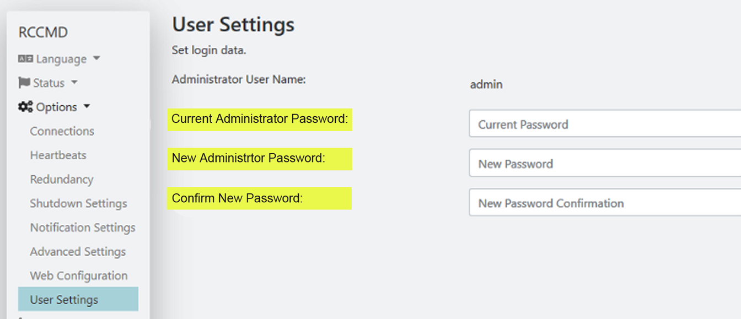Click into the New Password field
The image size is (741, 319).
click(604, 164)
